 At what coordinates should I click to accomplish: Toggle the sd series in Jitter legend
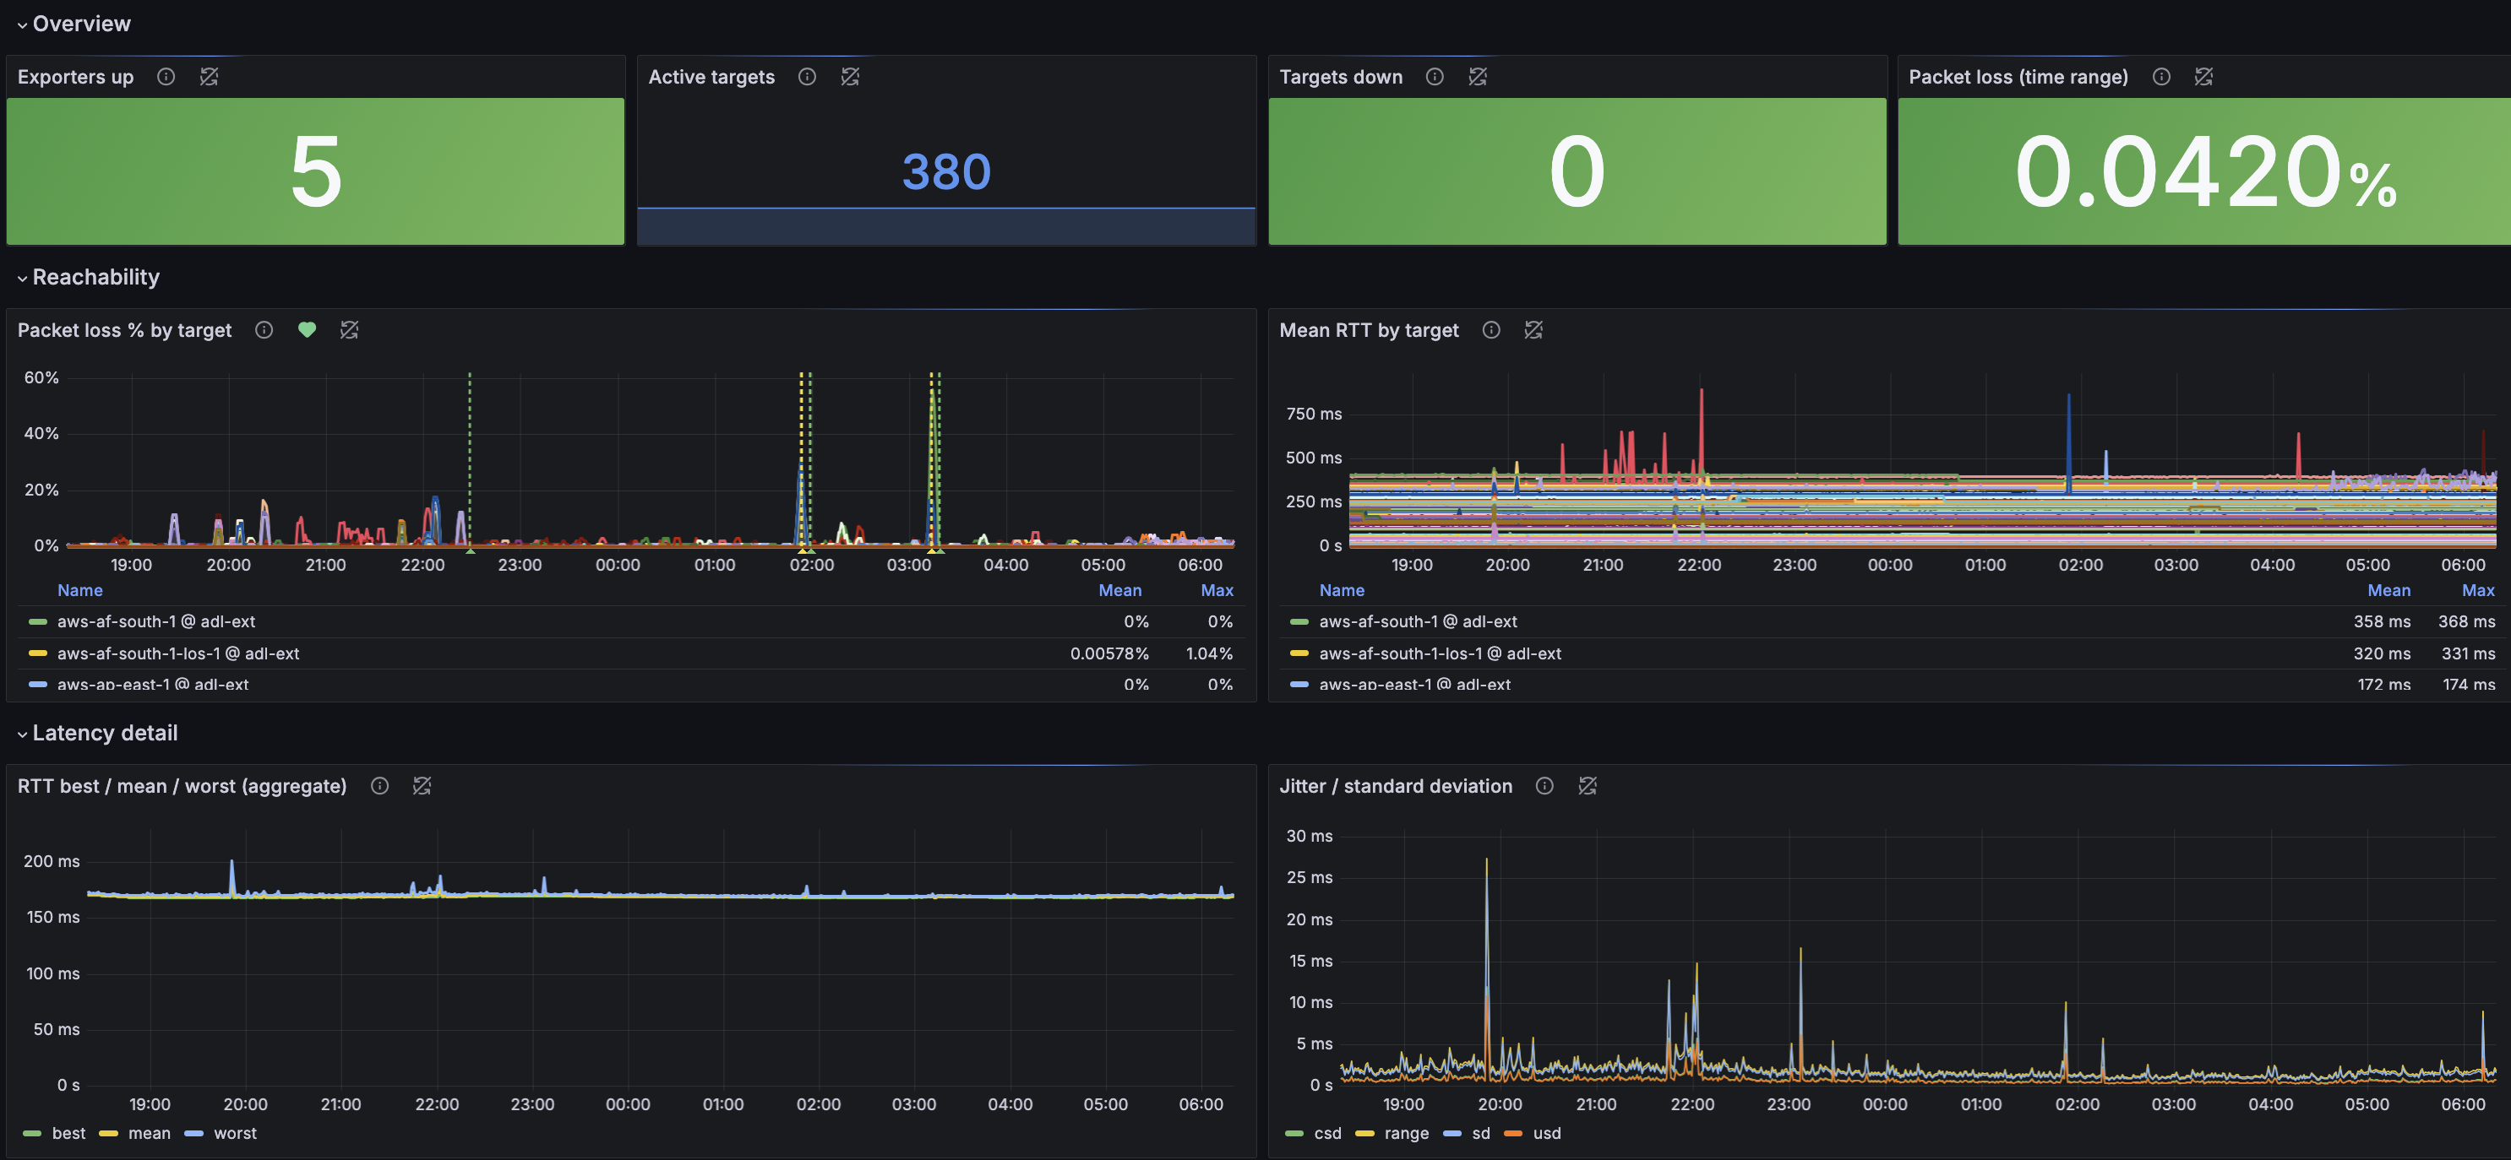[1481, 1134]
